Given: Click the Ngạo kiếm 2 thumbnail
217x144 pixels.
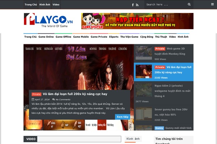Looking at the screenshot, I should coord(144,90).
